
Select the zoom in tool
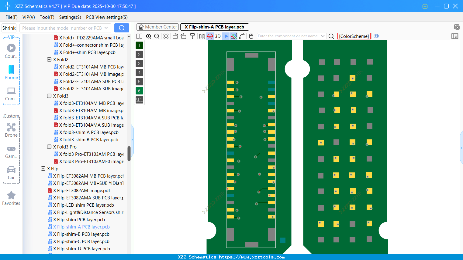click(149, 36)
